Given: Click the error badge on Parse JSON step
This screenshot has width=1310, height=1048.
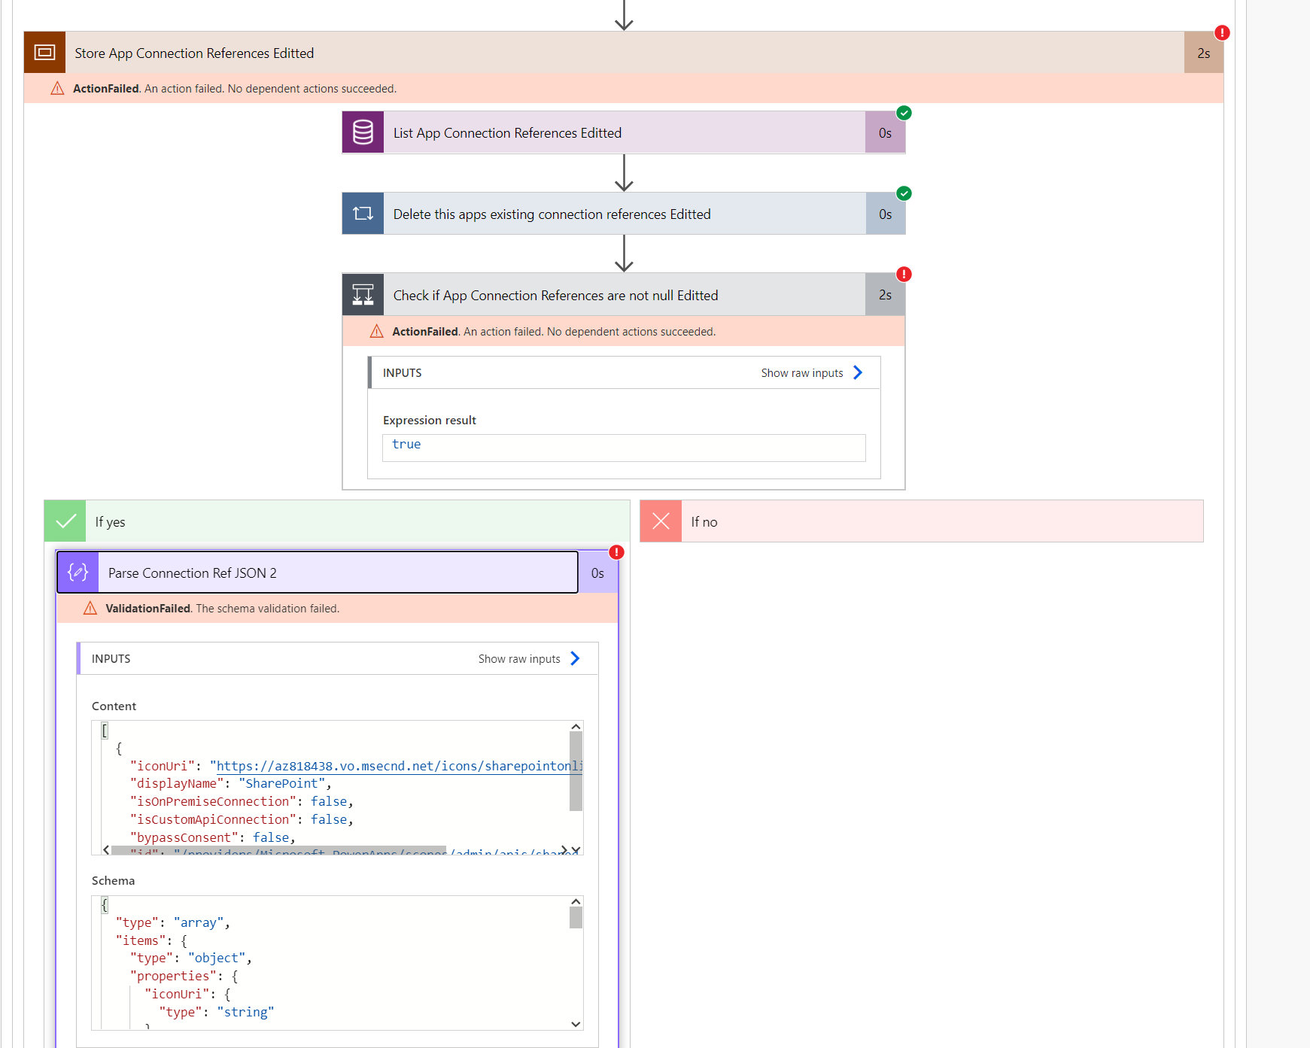Looking at the screenshot, I should pyautogui.click(x=616, y=552).
